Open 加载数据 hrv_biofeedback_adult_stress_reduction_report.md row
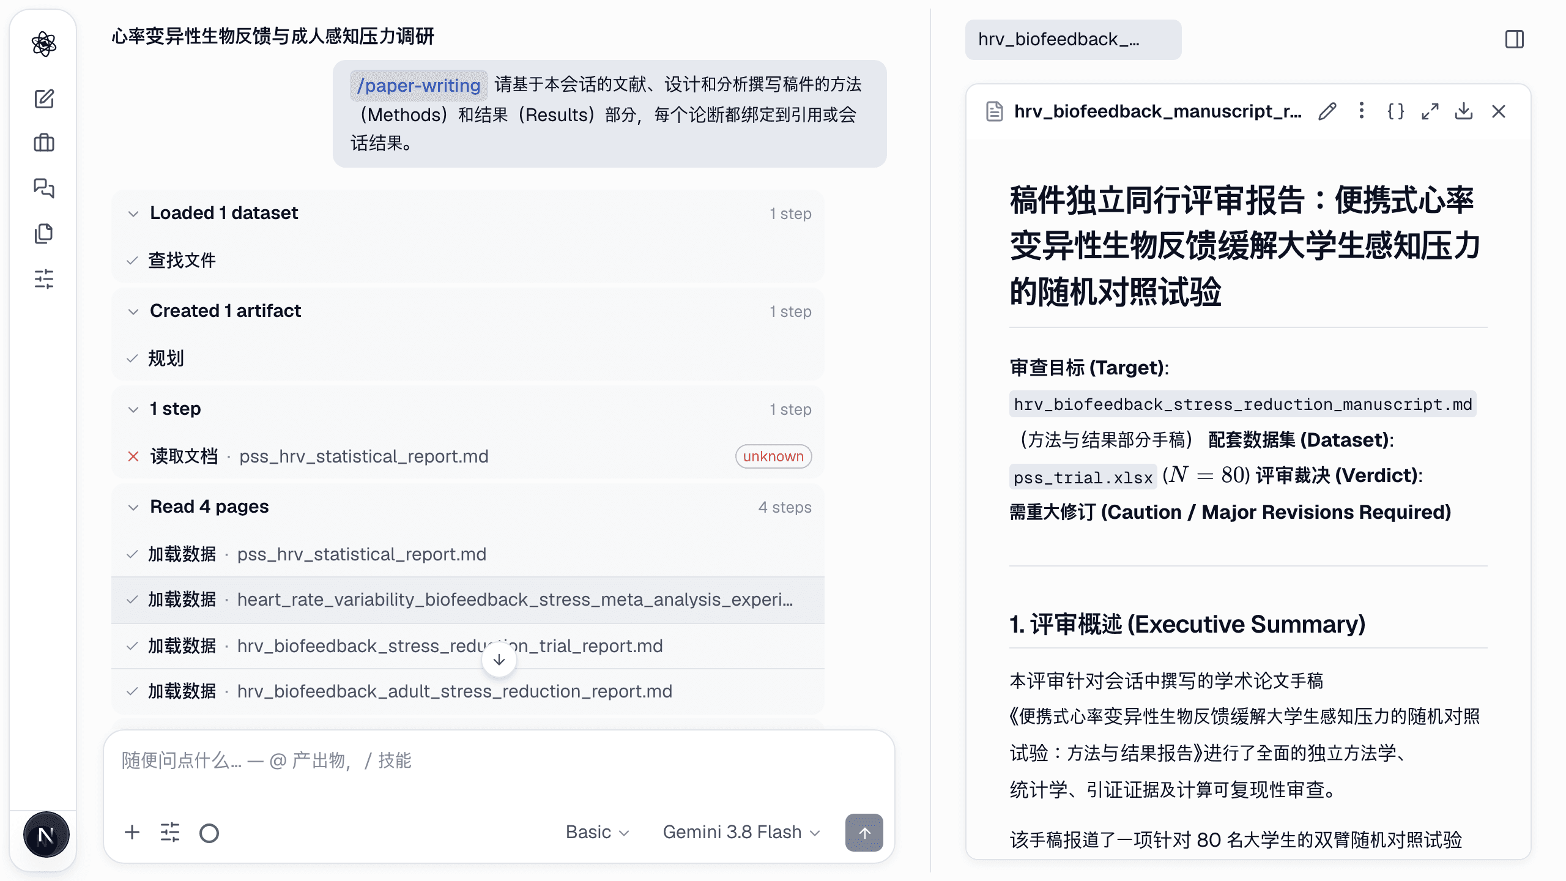1566x881 pixels. click(468, 691)
